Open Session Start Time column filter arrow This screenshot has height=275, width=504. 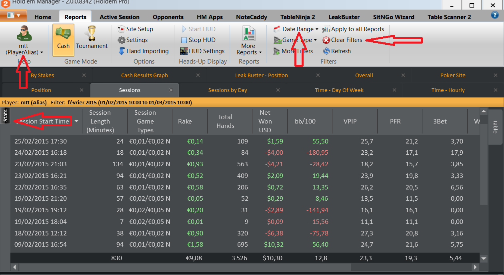click(x=76, y=121)
